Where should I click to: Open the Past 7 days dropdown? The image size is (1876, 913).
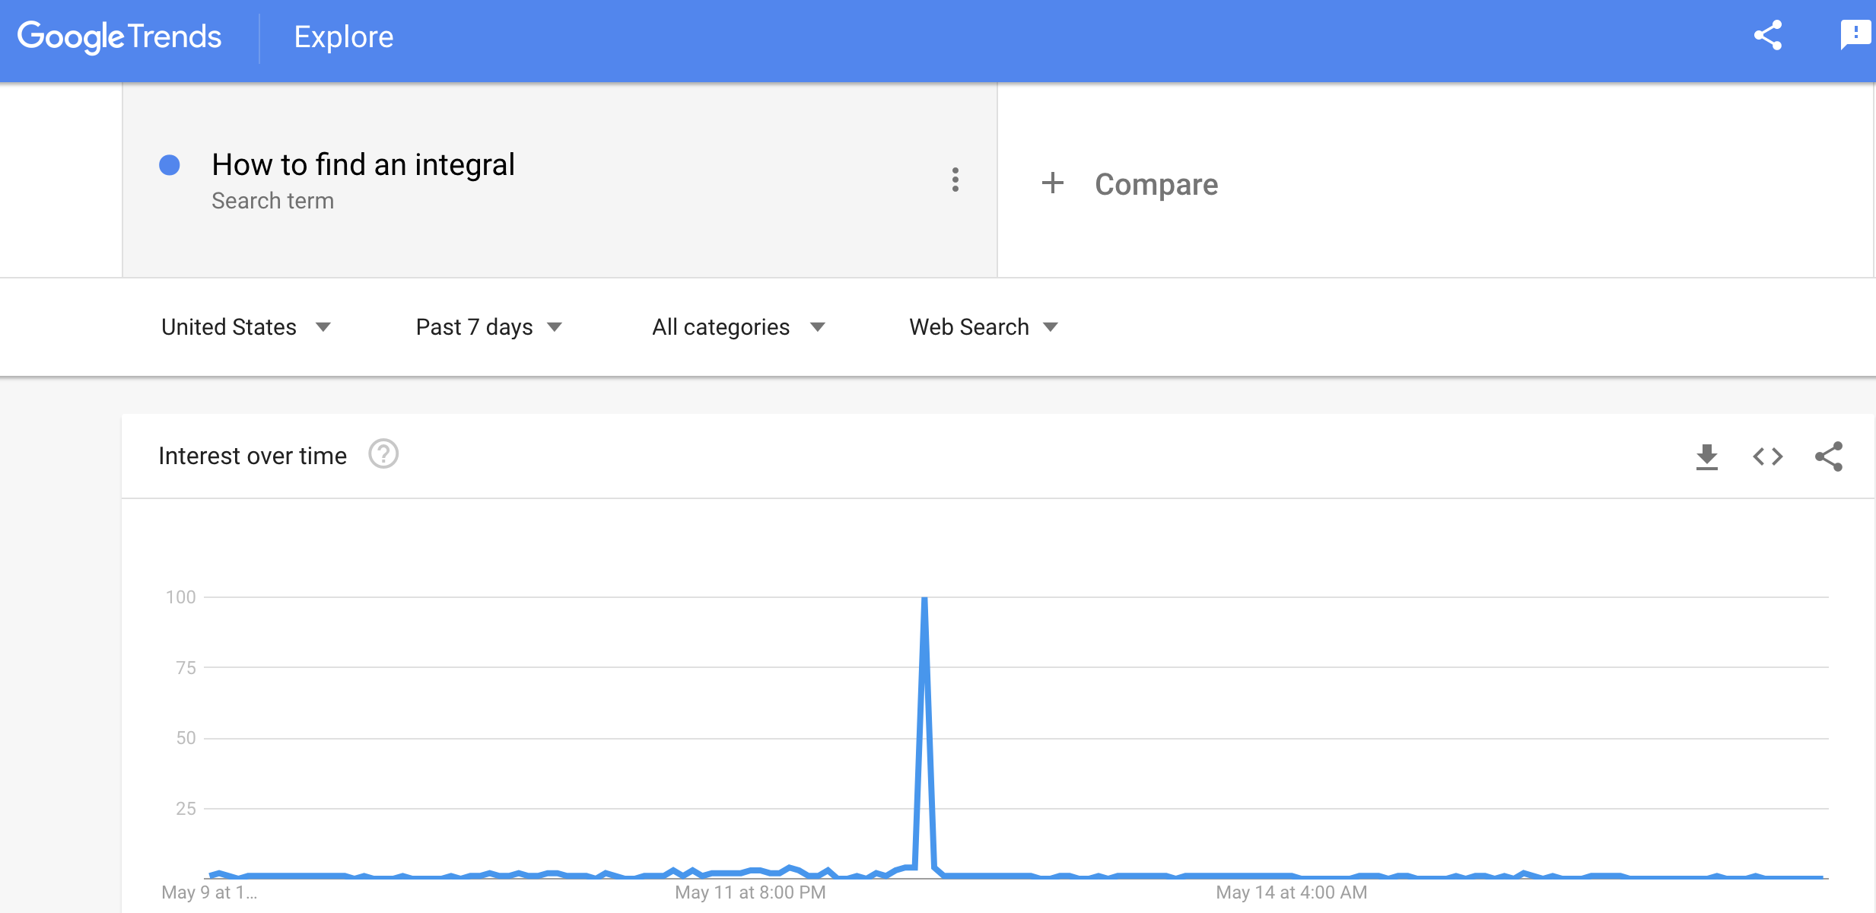488,327
